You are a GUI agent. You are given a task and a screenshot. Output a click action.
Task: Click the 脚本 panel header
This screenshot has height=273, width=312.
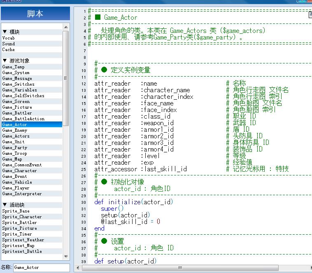[35, 14]
